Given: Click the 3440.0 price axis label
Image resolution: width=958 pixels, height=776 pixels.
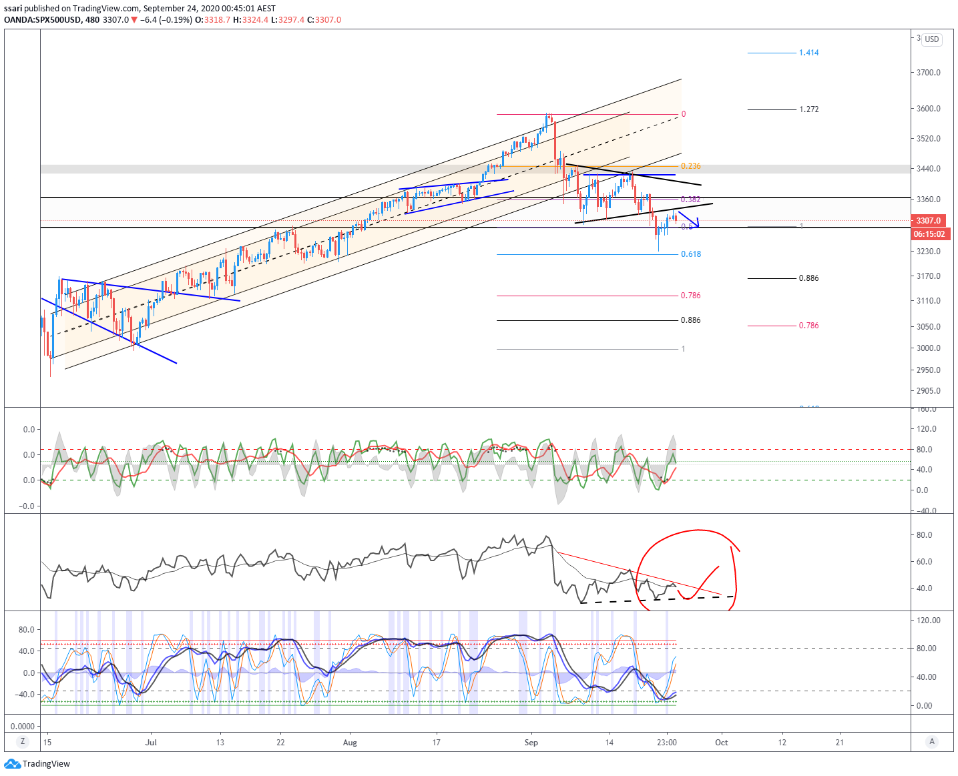Looking at the screenshot, I should pyautogui.click(x=929, y=168).
